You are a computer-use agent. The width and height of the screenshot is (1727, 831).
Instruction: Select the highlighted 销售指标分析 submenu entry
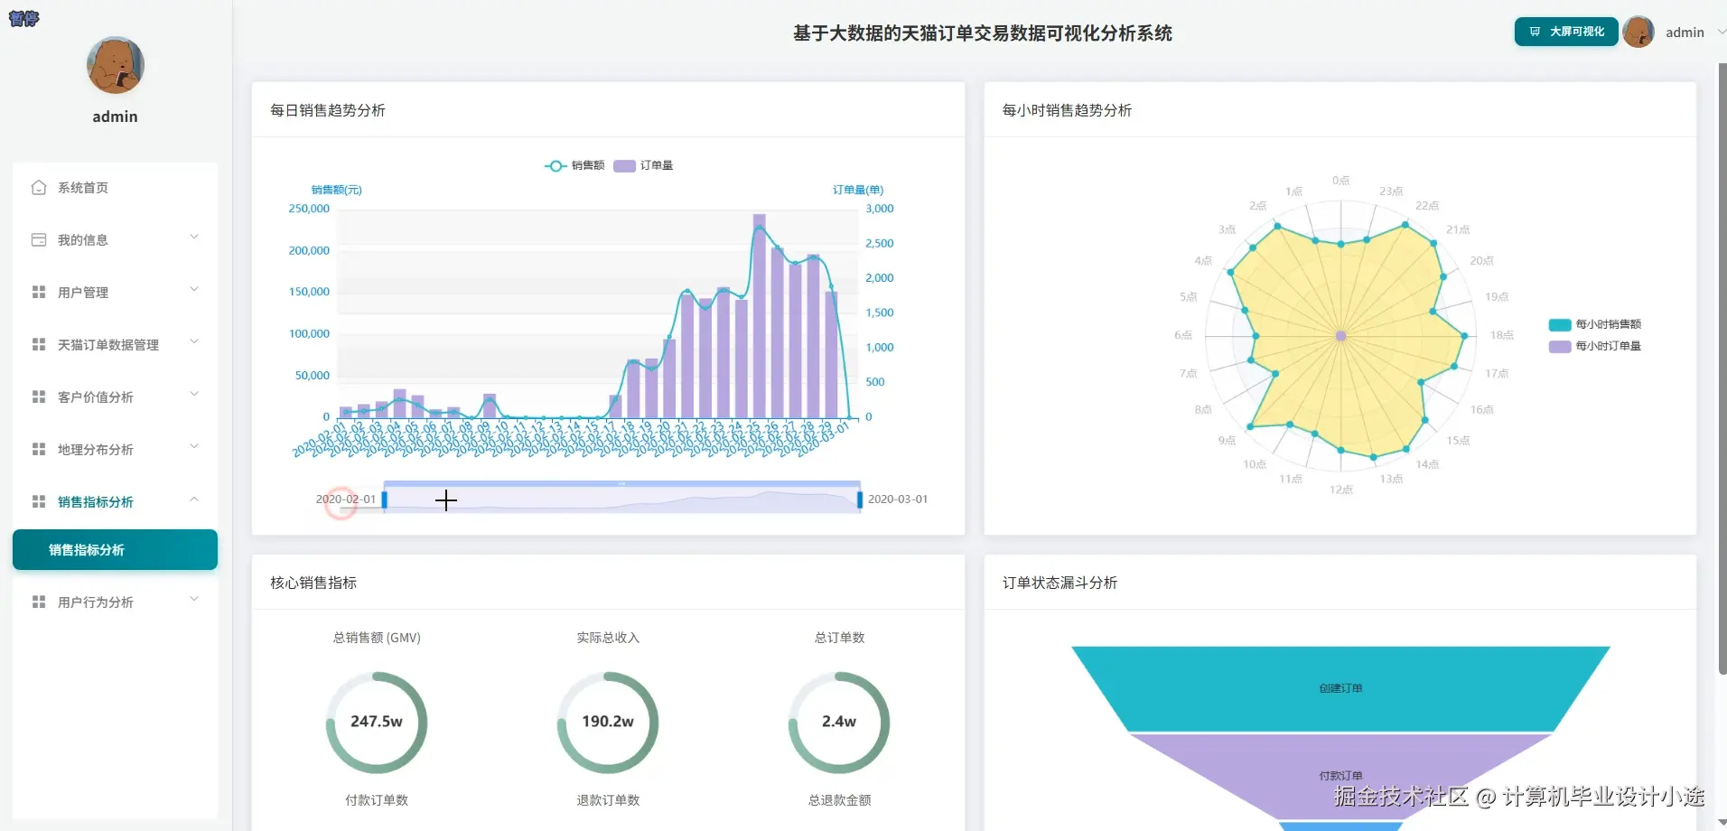coord(116,550)
